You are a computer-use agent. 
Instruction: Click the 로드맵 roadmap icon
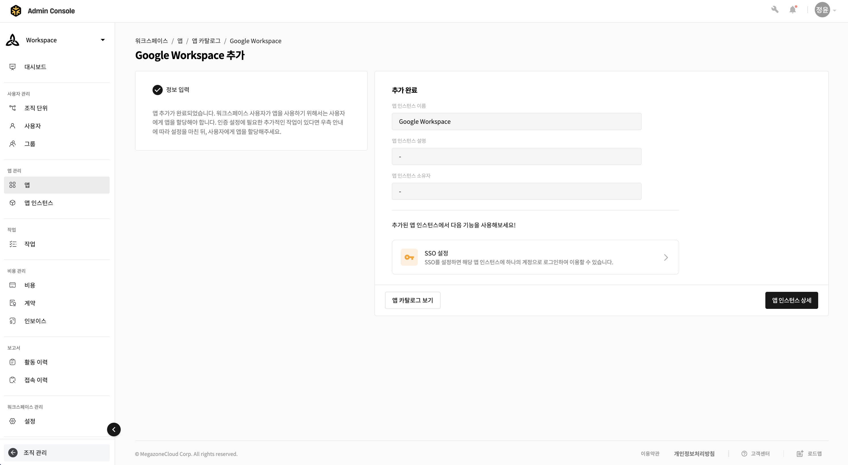click(x=800, y=453)
